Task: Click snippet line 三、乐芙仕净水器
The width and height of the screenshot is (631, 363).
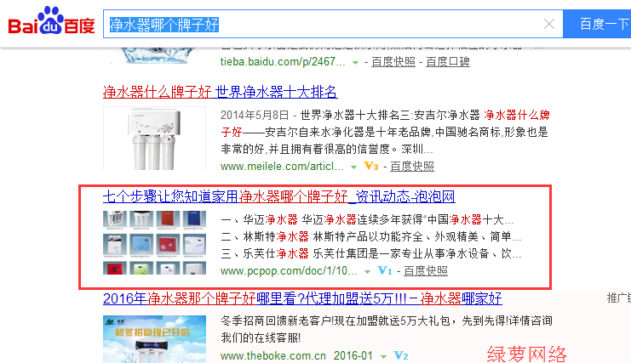Action: [371, 253]
